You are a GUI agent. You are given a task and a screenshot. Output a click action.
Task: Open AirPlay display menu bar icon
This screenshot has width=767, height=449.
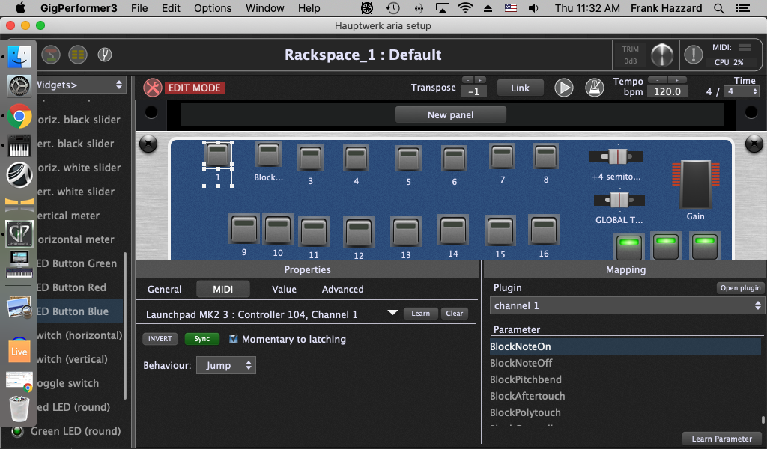coord(442,8)
